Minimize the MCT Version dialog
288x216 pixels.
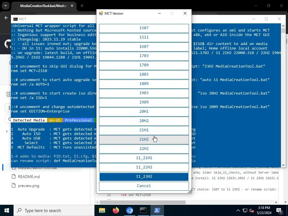tap(159, 13)
